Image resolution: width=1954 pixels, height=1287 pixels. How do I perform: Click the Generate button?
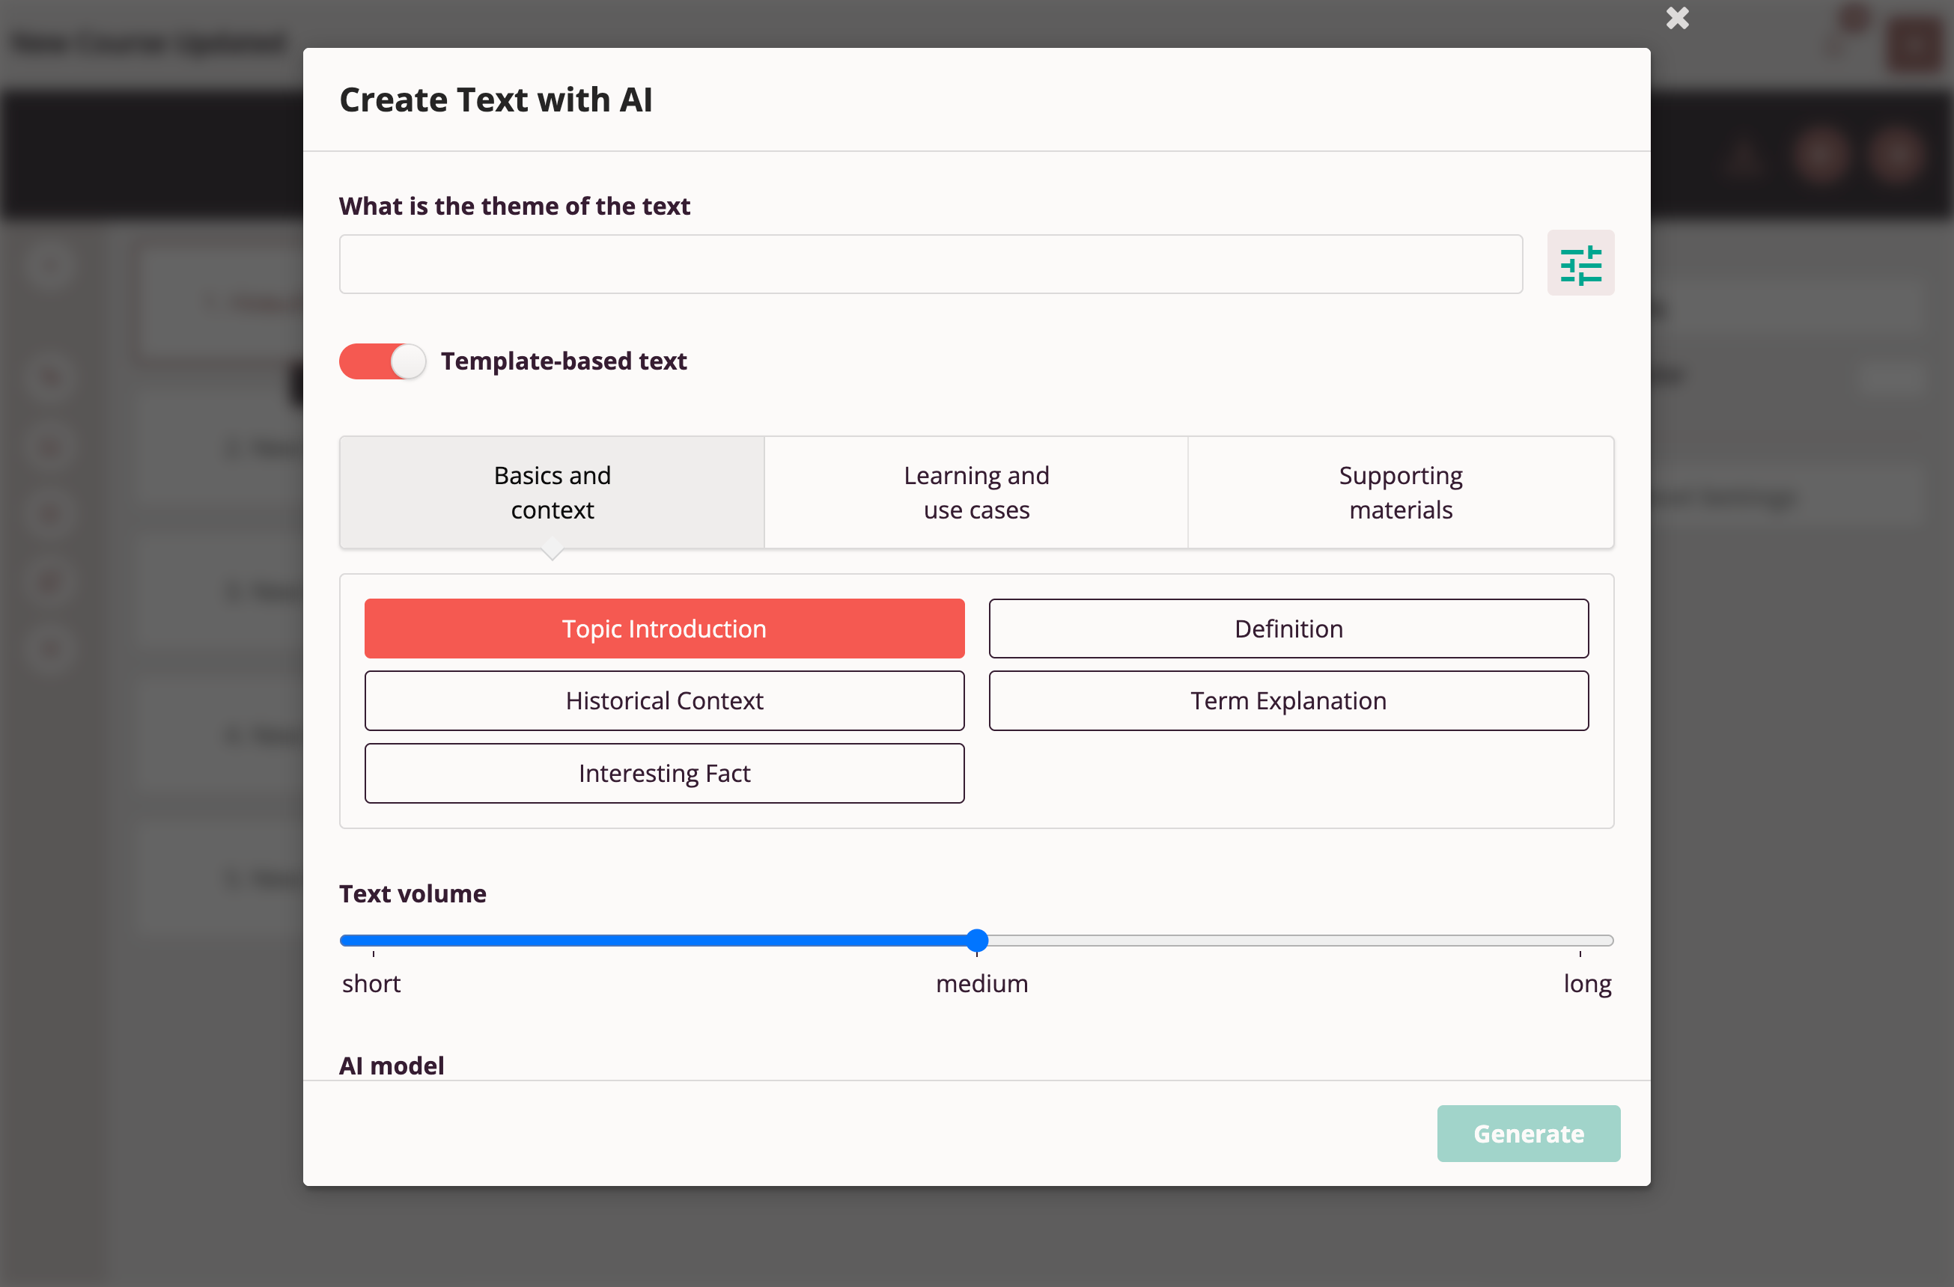click(x=1528, y=1134)
